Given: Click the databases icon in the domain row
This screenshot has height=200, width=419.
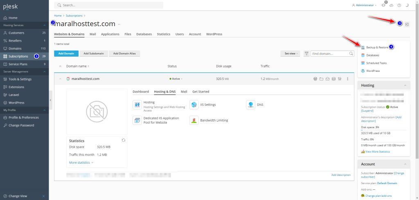Looking at the screenshot, I should (x=333, y=79).
